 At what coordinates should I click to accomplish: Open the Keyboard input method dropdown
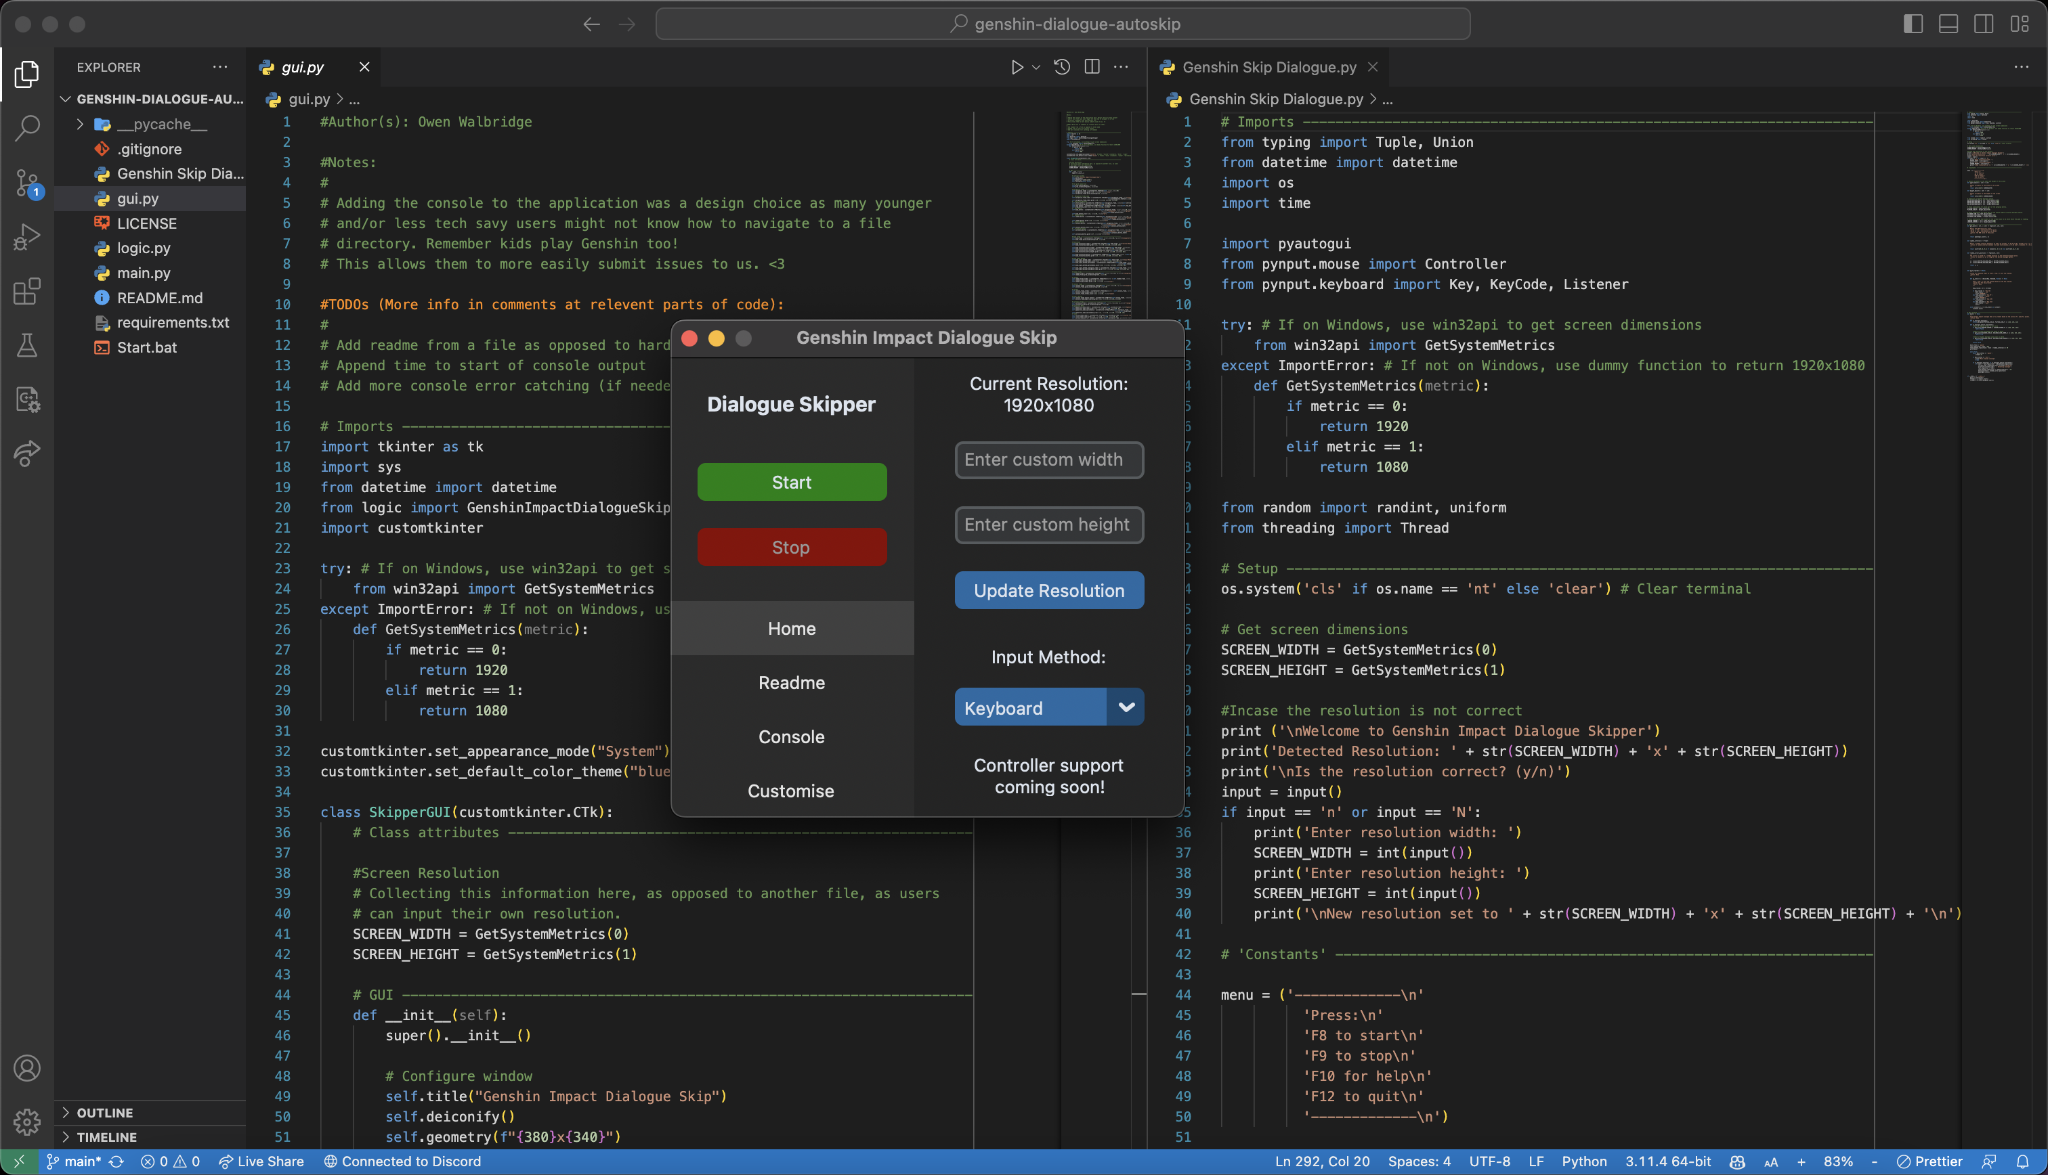point(1126,707)
